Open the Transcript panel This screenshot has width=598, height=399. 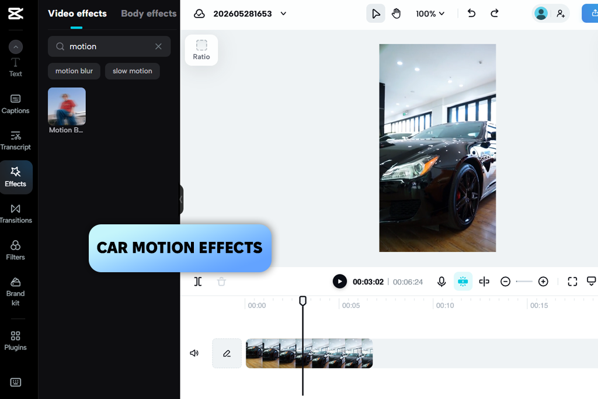pyautogui.click(x=16, y=141)
